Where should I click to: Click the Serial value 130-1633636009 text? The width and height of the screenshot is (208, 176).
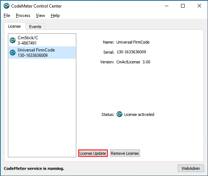click(131, 52)
